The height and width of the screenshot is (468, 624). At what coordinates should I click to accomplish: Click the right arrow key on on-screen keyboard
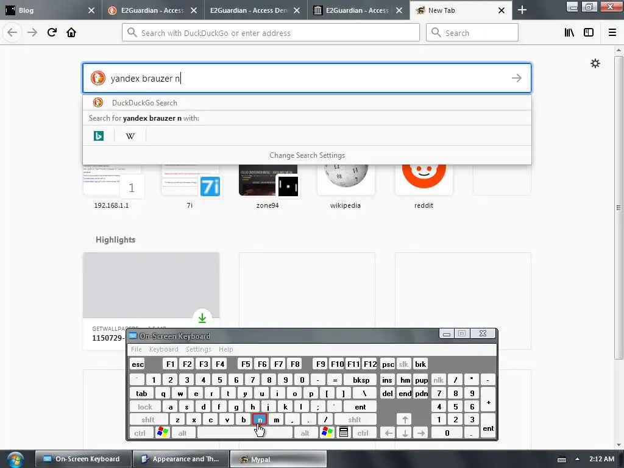421,433
